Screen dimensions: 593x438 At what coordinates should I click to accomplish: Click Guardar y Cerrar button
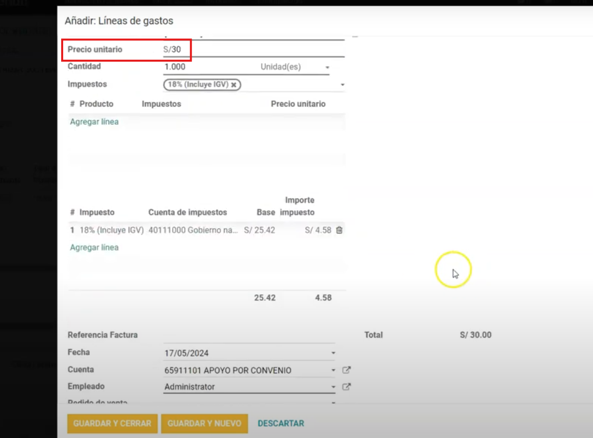(112, 424)
